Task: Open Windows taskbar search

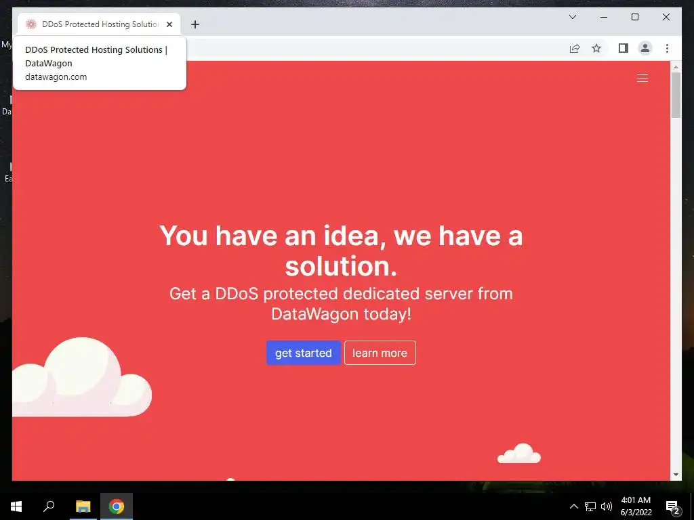Action: (49, 506)
